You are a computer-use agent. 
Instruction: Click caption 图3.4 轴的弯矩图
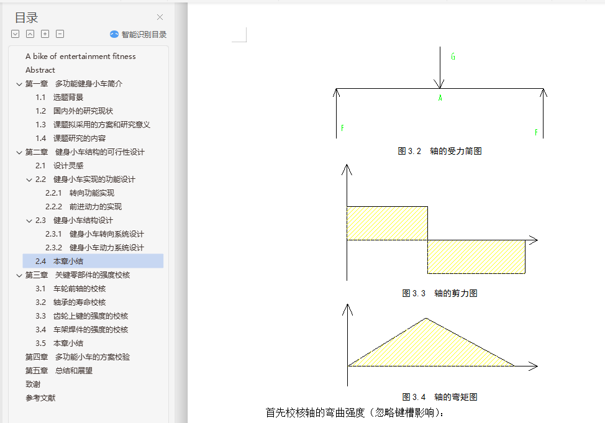(440, 397)
